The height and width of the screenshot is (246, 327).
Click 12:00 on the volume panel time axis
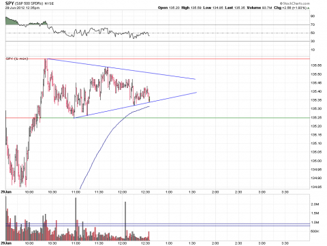click(x=122, y=243)
